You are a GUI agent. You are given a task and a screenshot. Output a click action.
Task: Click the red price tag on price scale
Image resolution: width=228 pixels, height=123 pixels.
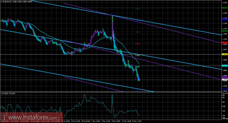pos(225,43)
